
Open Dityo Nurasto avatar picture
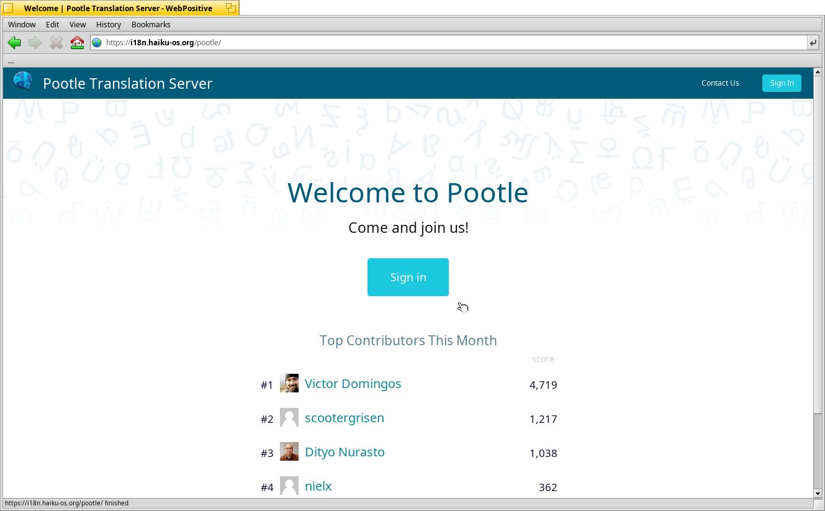289,451
